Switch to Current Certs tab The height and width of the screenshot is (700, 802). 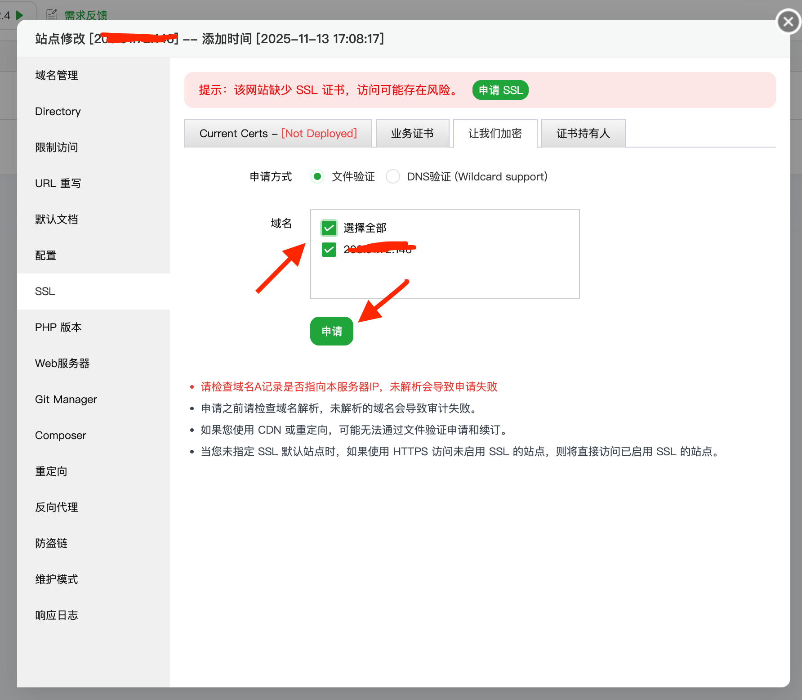[x=278, y=134]
